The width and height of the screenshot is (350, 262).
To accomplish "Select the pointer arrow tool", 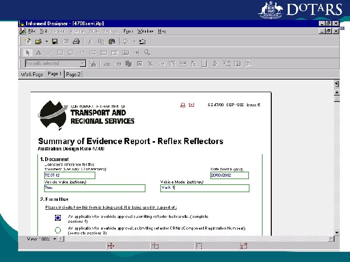I will tap(28, 52).
